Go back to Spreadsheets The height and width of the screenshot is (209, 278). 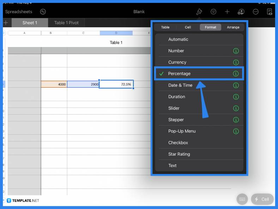point(18,12)
